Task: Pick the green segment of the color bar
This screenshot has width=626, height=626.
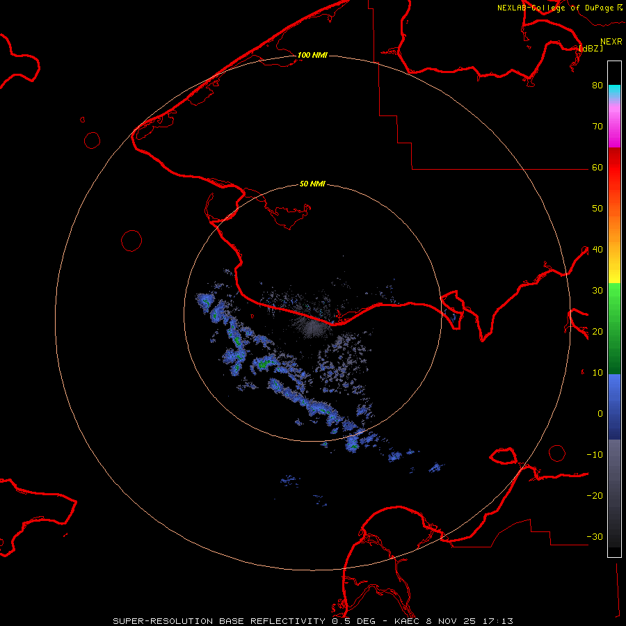Action: [614, 328]
